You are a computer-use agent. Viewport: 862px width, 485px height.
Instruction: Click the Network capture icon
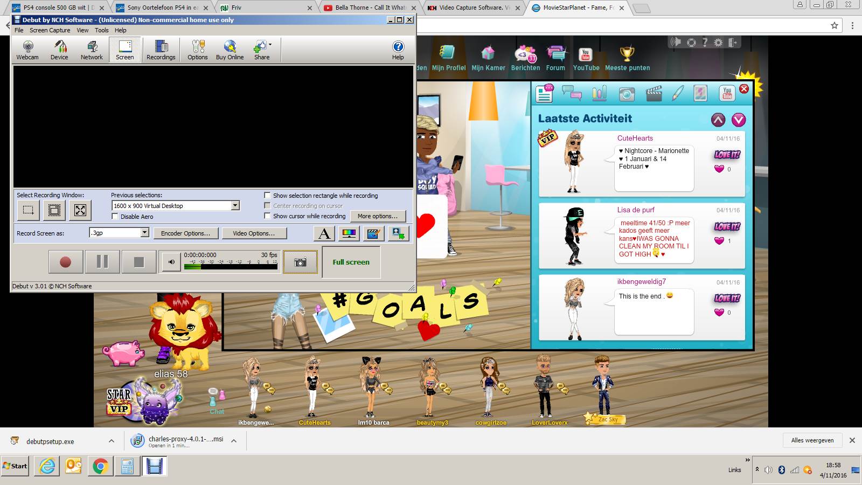[x=92, y=50]
